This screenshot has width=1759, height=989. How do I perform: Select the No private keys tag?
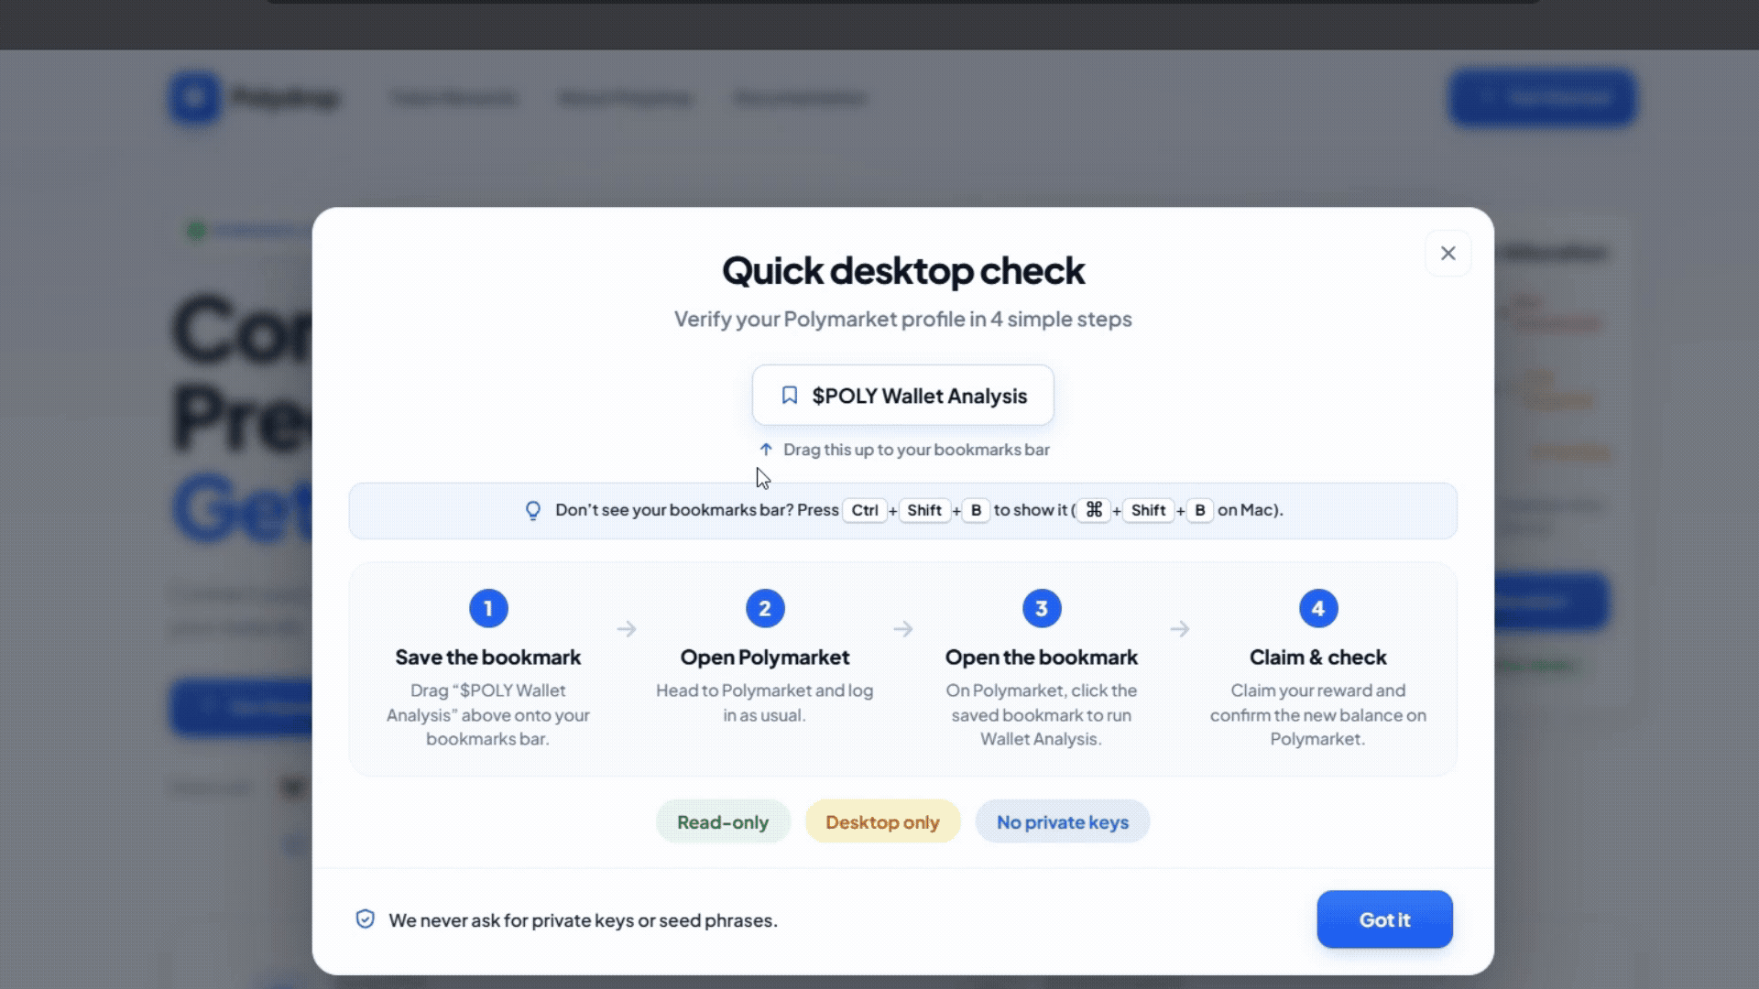pos(1062,822)
